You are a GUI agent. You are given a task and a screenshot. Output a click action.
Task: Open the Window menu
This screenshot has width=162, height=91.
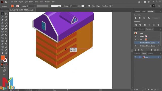(47, 2)
